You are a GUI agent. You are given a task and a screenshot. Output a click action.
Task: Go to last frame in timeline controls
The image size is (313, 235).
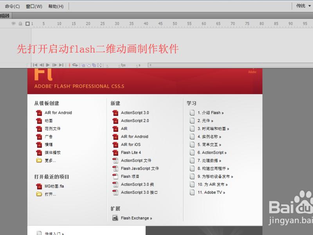pos(61,65)
